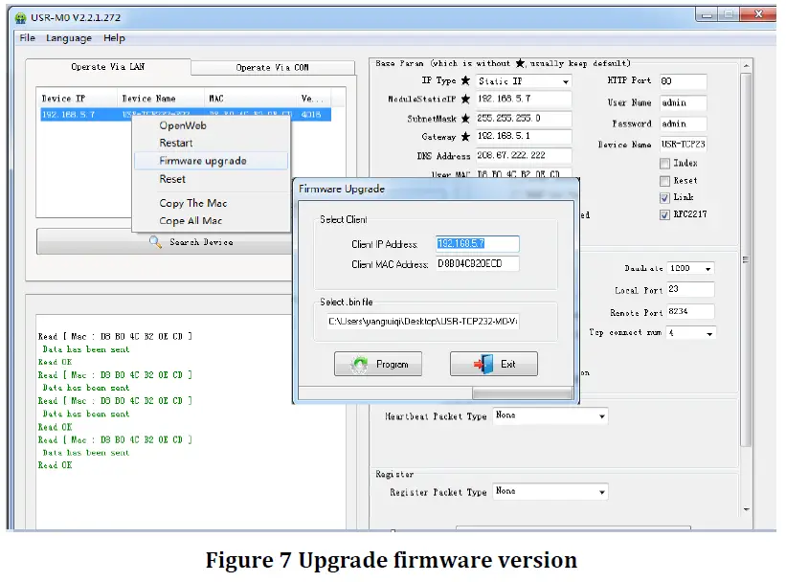This screenshot has height=582, width=786.
Task: Toggle the Index checkbox
Action: click(x=664, y=164)
